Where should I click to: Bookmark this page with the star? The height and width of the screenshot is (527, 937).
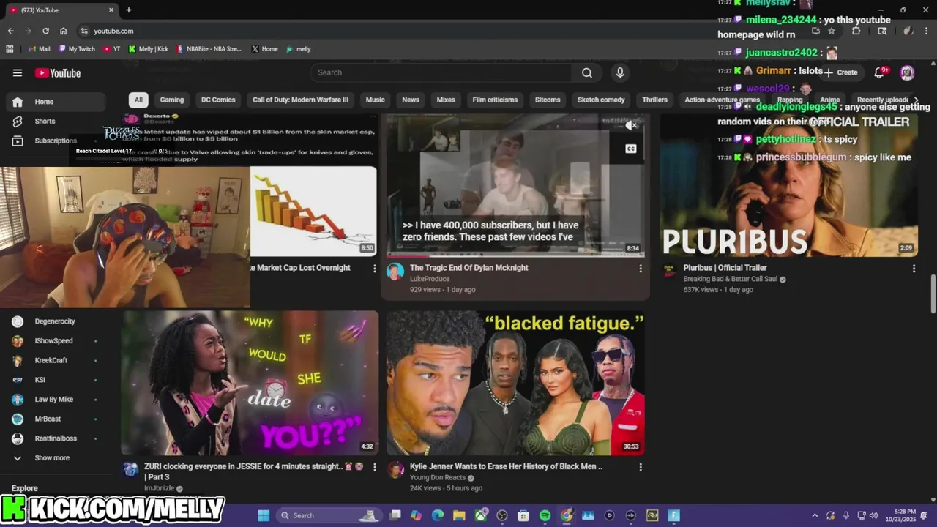(x=832, y=31)
